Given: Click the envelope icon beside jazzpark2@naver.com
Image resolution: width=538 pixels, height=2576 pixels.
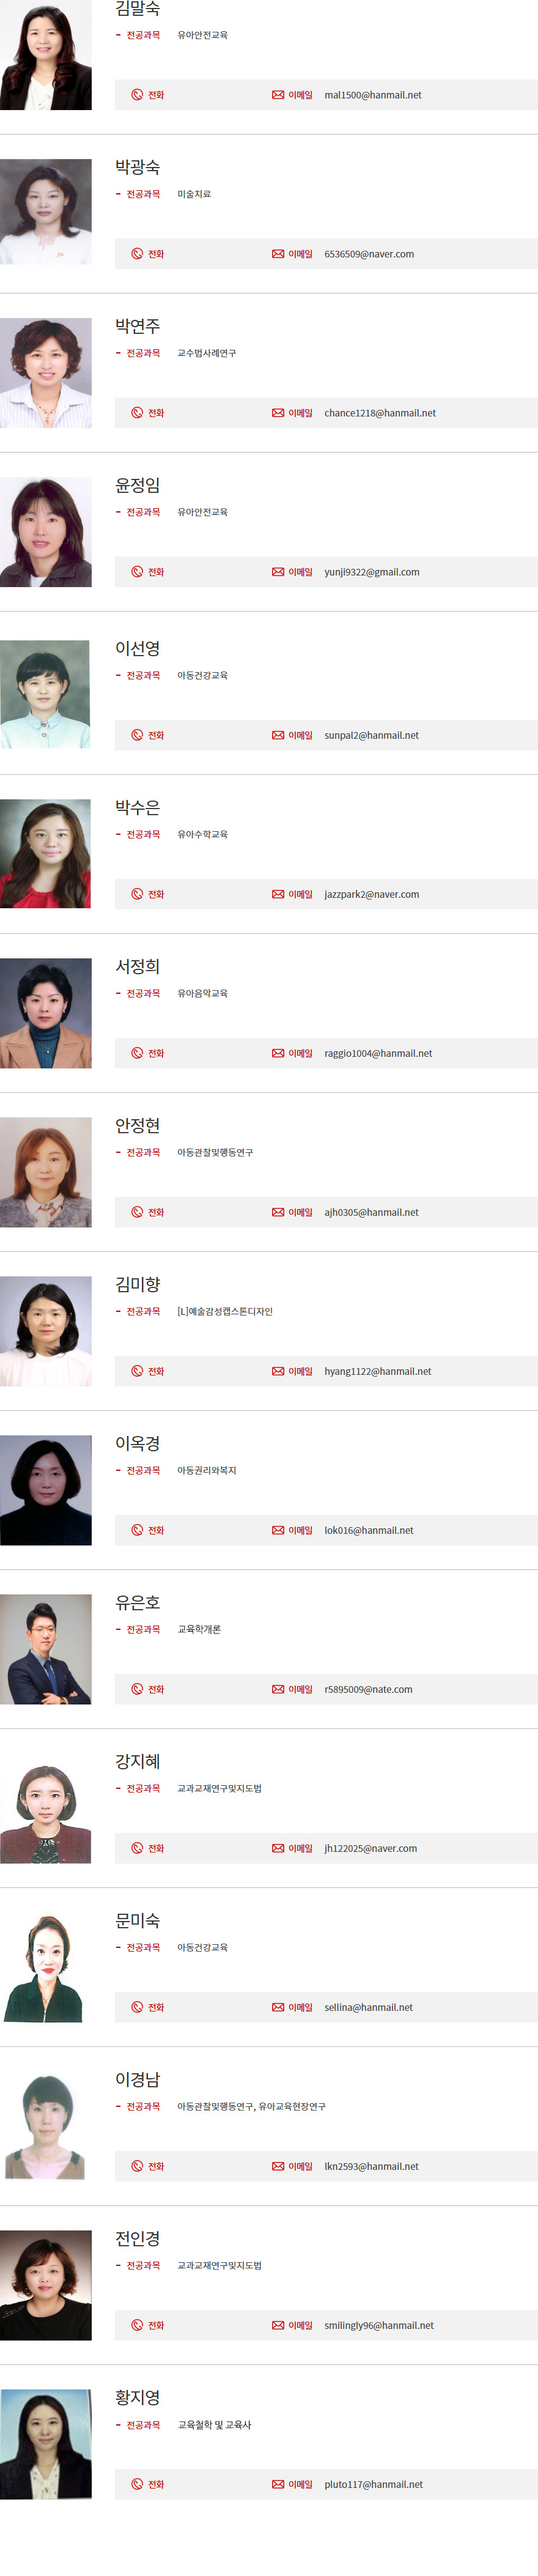Looking at the screenshot, I should click(278, 894).
